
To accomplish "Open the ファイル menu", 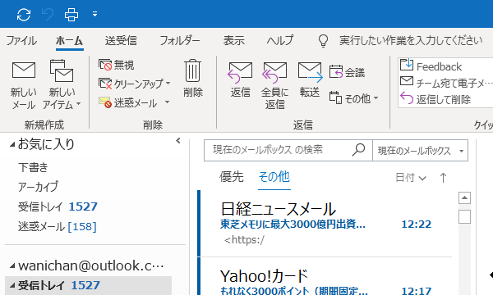I will tap(21, 40).
